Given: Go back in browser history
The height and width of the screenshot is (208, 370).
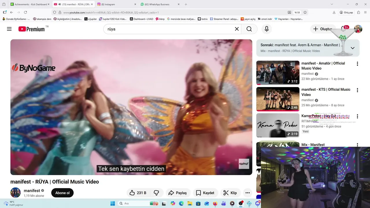Looking at the screenshot, I should tap(12, 12).
